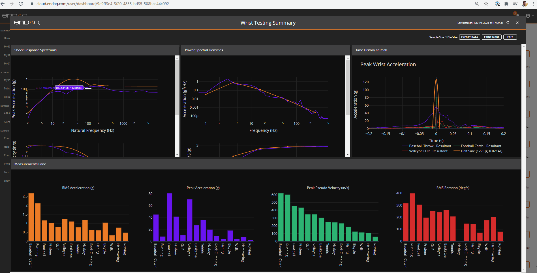Click the 1Password extension icon
This screenshot has height=273, width=537.
[497, 4]
